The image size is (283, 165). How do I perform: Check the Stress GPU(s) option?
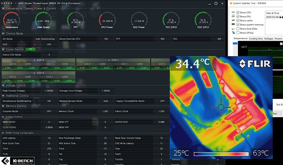[x=238, y=33]
